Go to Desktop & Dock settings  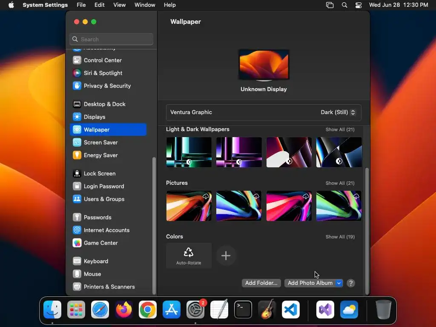pyautogui.click(x=108, y=104)
